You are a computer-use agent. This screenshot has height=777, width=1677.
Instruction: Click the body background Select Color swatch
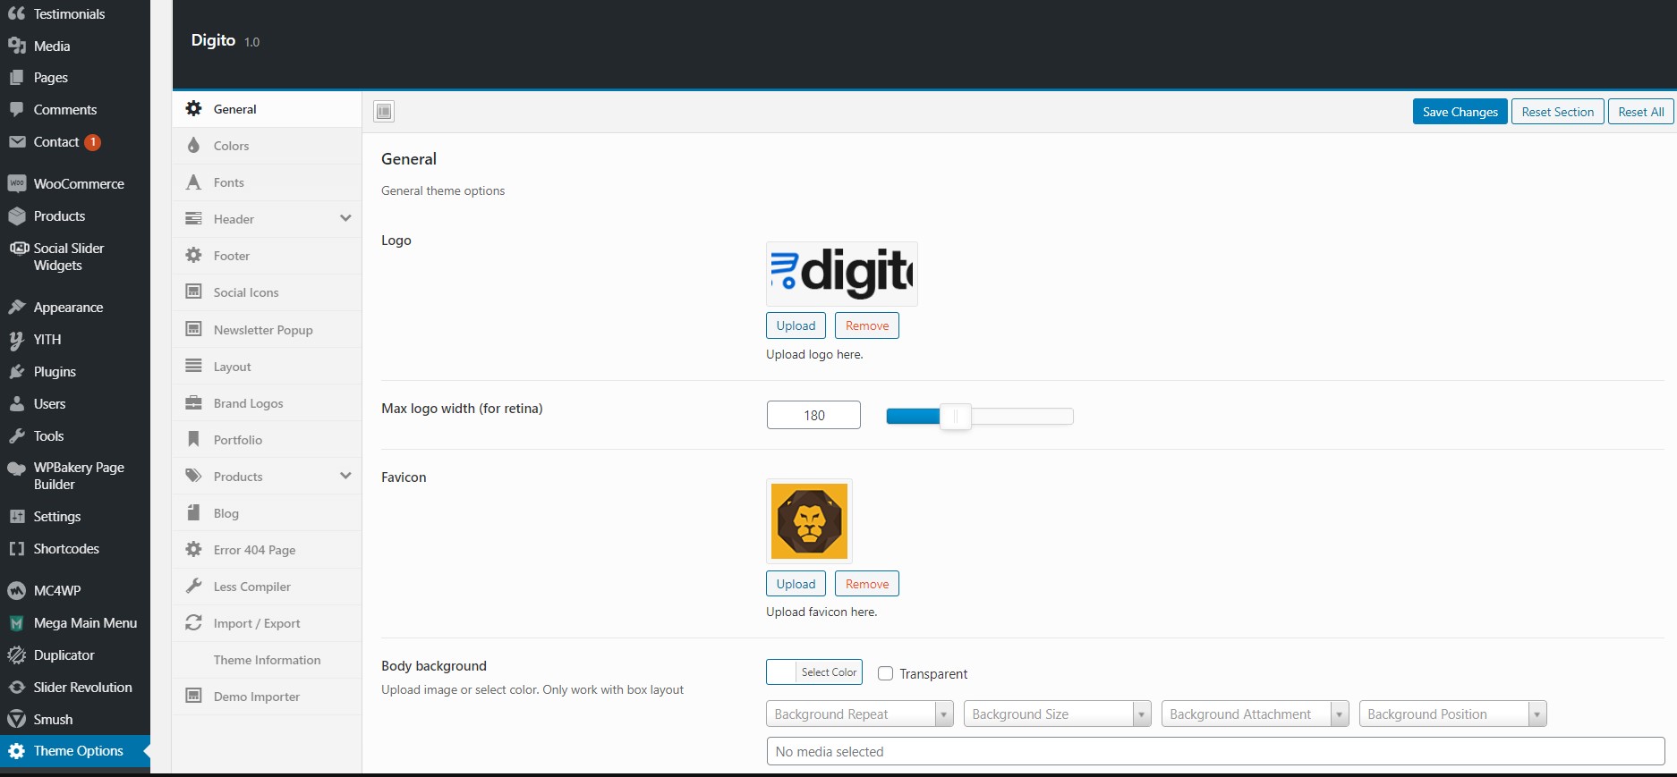point(782,672)
